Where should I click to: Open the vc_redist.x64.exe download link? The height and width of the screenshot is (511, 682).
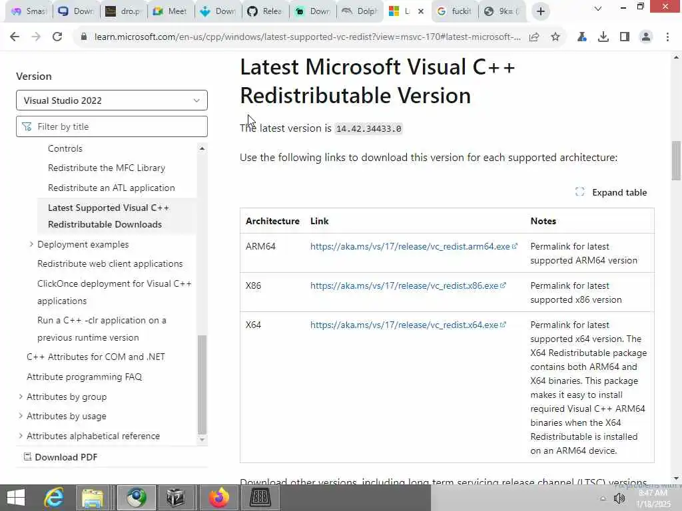(408, 325)
